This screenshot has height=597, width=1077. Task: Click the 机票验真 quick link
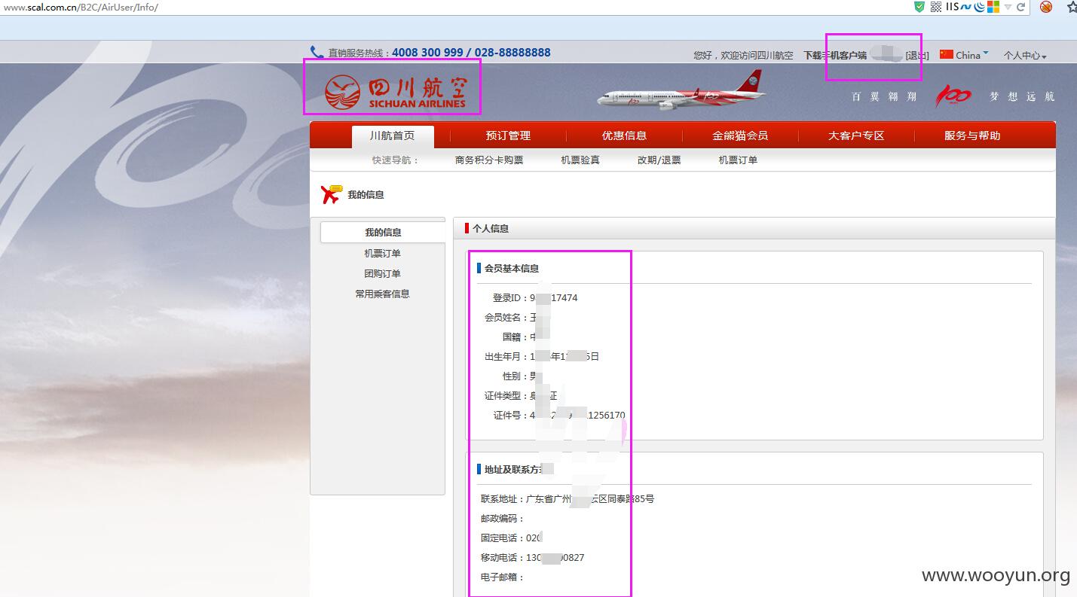pos(580,160)
